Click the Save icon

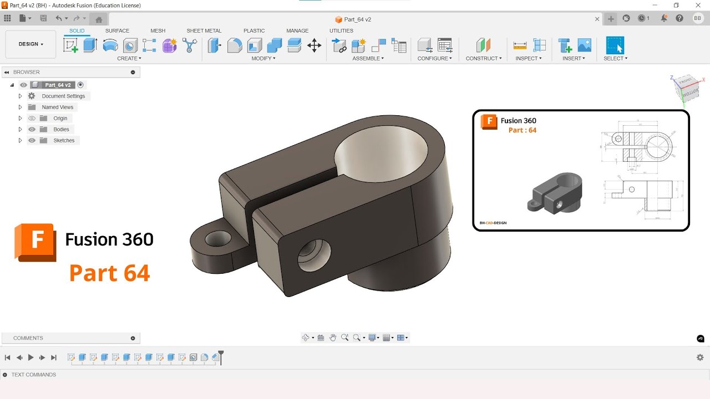click(x=43, y=18)
